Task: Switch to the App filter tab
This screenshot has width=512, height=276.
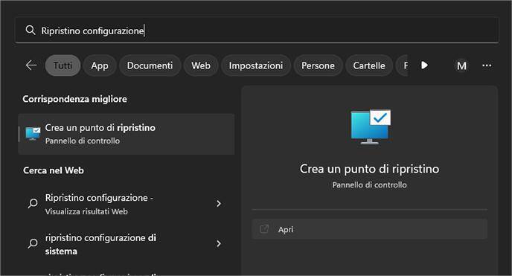Action: coord(100,65)
